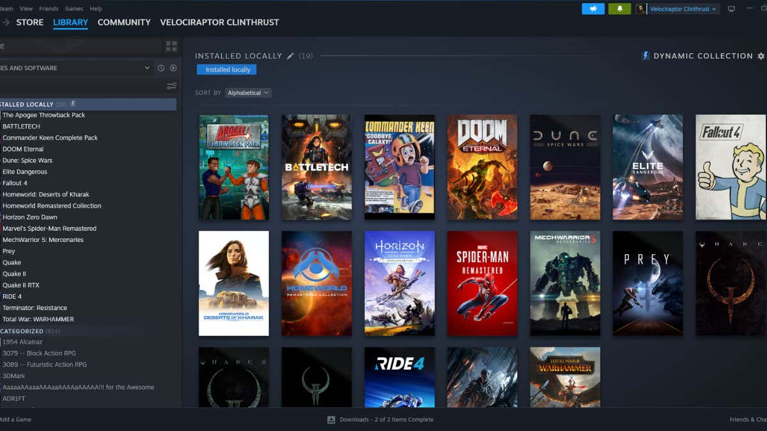Viewport: 767px width, 431px height.
Task: Open the Alphabetical sort dropdown
Action: (x=248, y=93)
